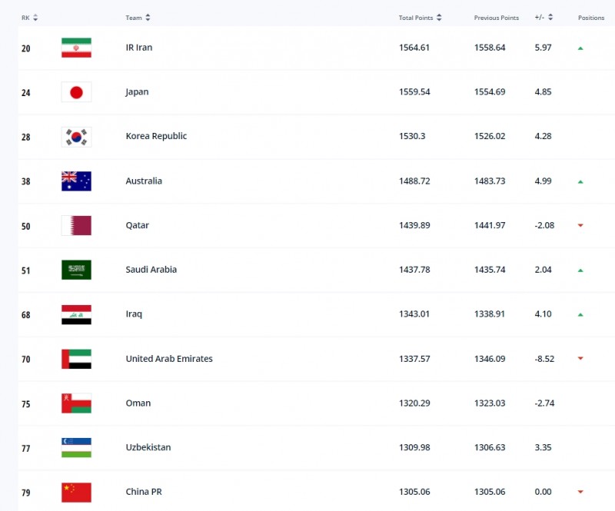Click the Japan flag icon

[x=76, y=92]
